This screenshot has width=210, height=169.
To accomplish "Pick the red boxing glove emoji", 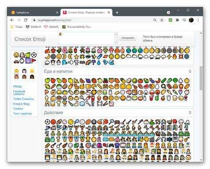I will coord(175,122).
